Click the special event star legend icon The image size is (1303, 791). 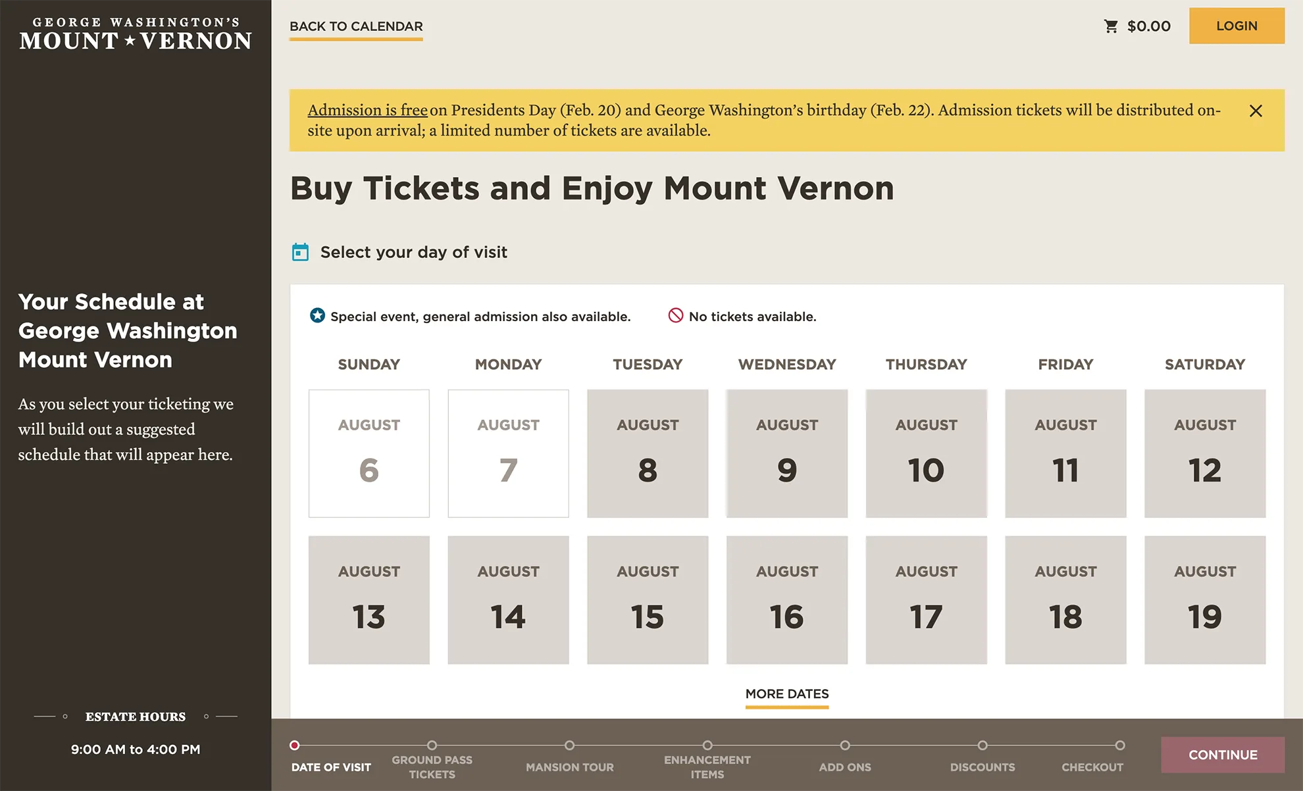[317, 316]
